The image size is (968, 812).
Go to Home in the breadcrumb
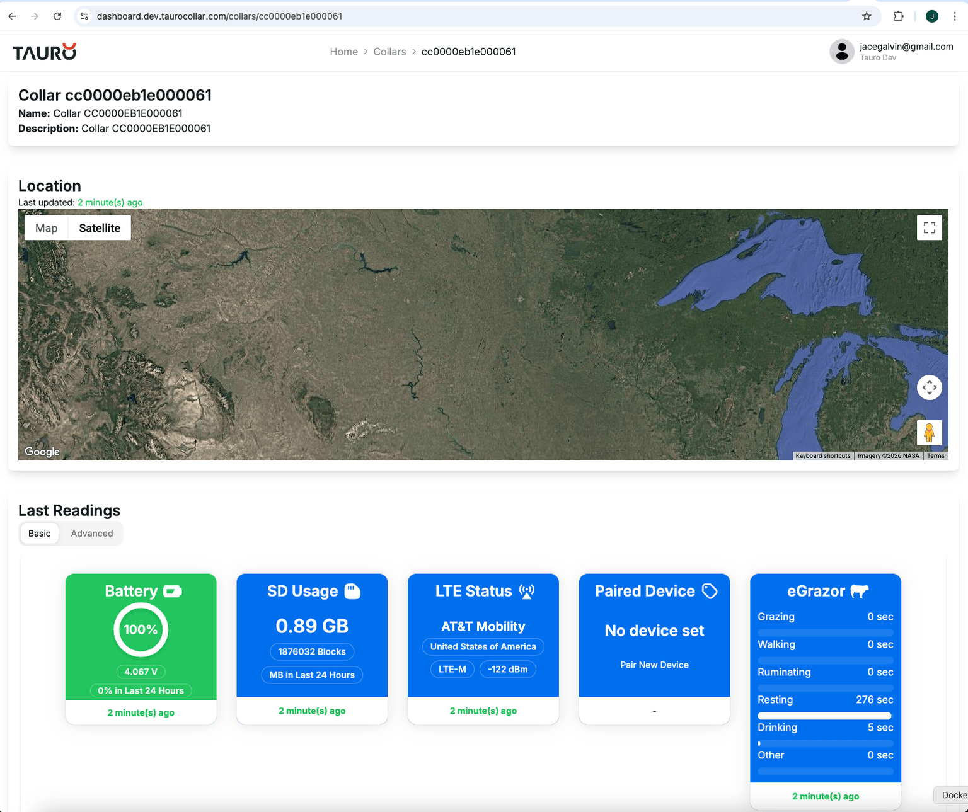coord(343,52)
